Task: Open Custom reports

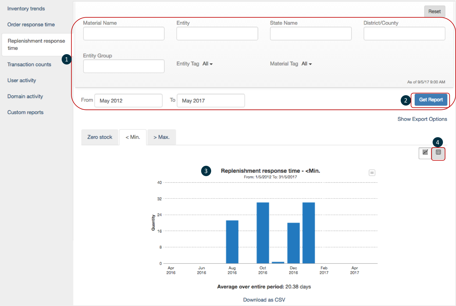Action: pyautogui.click(x=26, y=112)
